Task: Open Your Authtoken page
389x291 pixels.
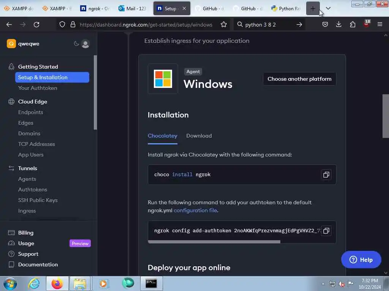Action: (x=38, y=88)
